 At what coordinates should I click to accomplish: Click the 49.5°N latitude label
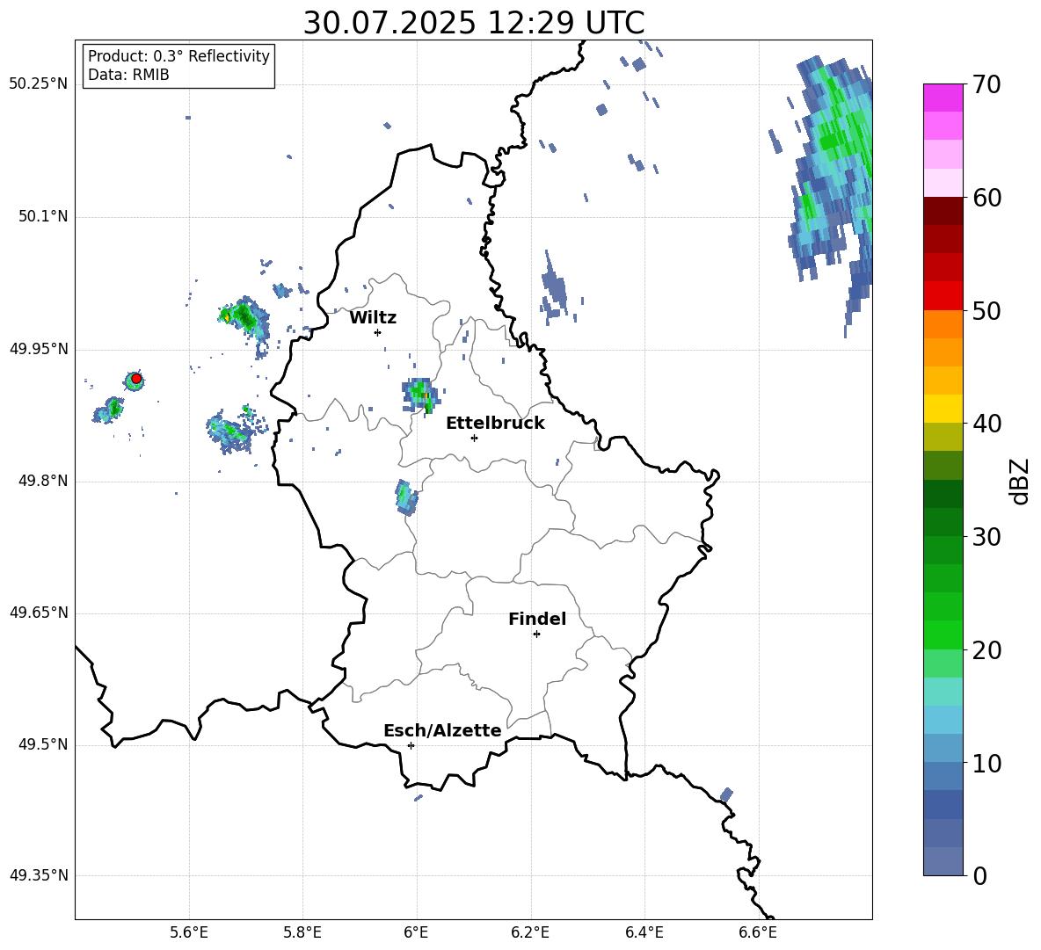[x=42, y=744]
